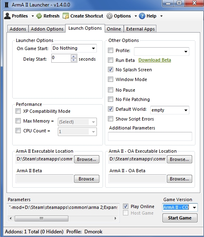Click the Create Shortcut icon
204x237 pixels.
[66, 16]
